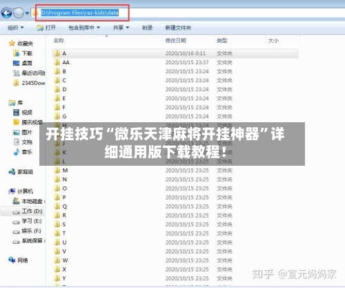The height and width of the screenshot is (288, 345).
Task: Select folder icon of folder T
Action: [x=57, y=233]
